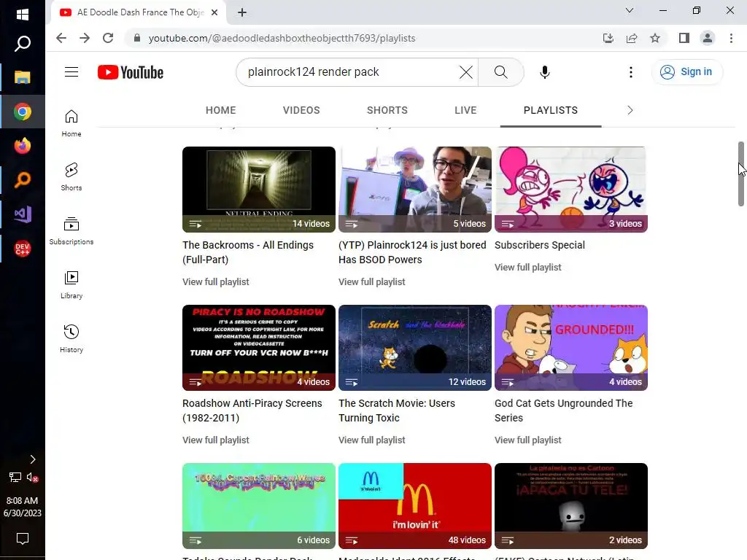Switch to the HOME channel tab
The height and width of the screenshot is (560, 747).
220,111
